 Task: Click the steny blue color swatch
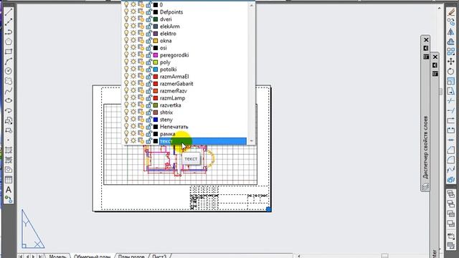pos(156,120)
